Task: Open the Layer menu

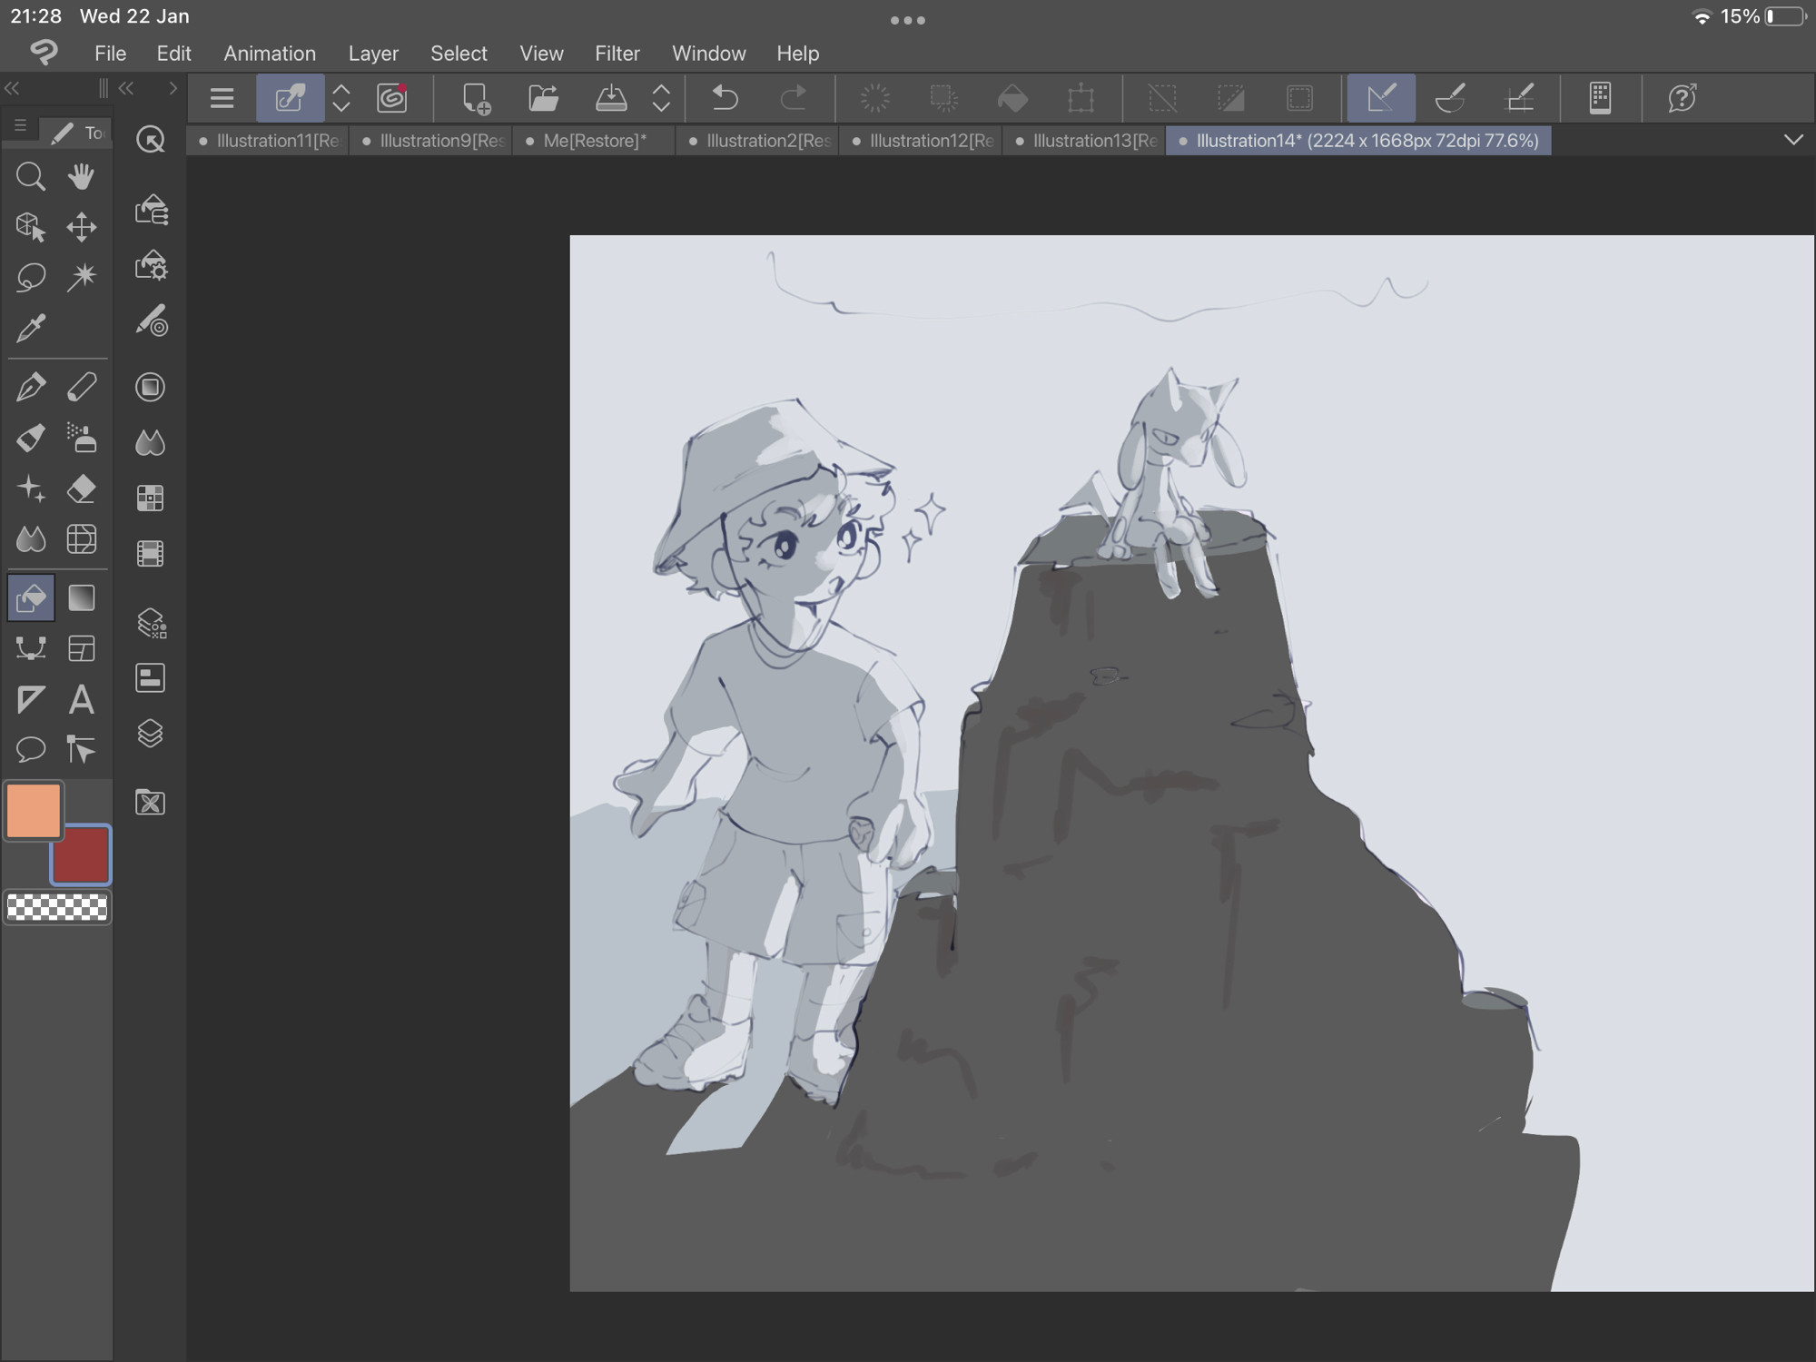Action: point(373,54)
